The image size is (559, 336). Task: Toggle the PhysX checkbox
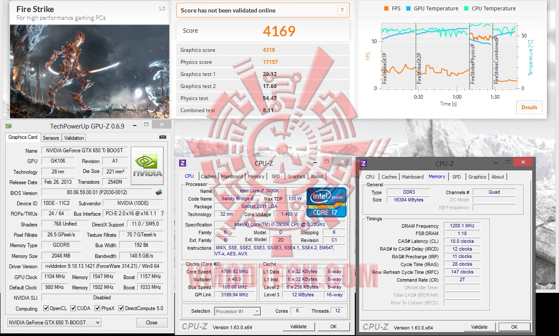97,308
